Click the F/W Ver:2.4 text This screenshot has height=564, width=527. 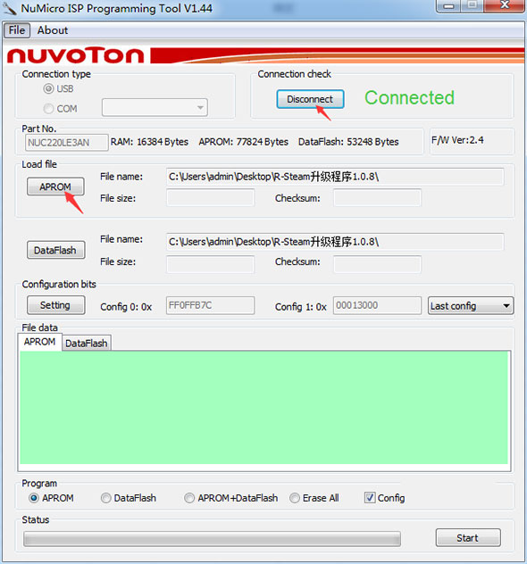pyautogui.click(x=457, y=140)
